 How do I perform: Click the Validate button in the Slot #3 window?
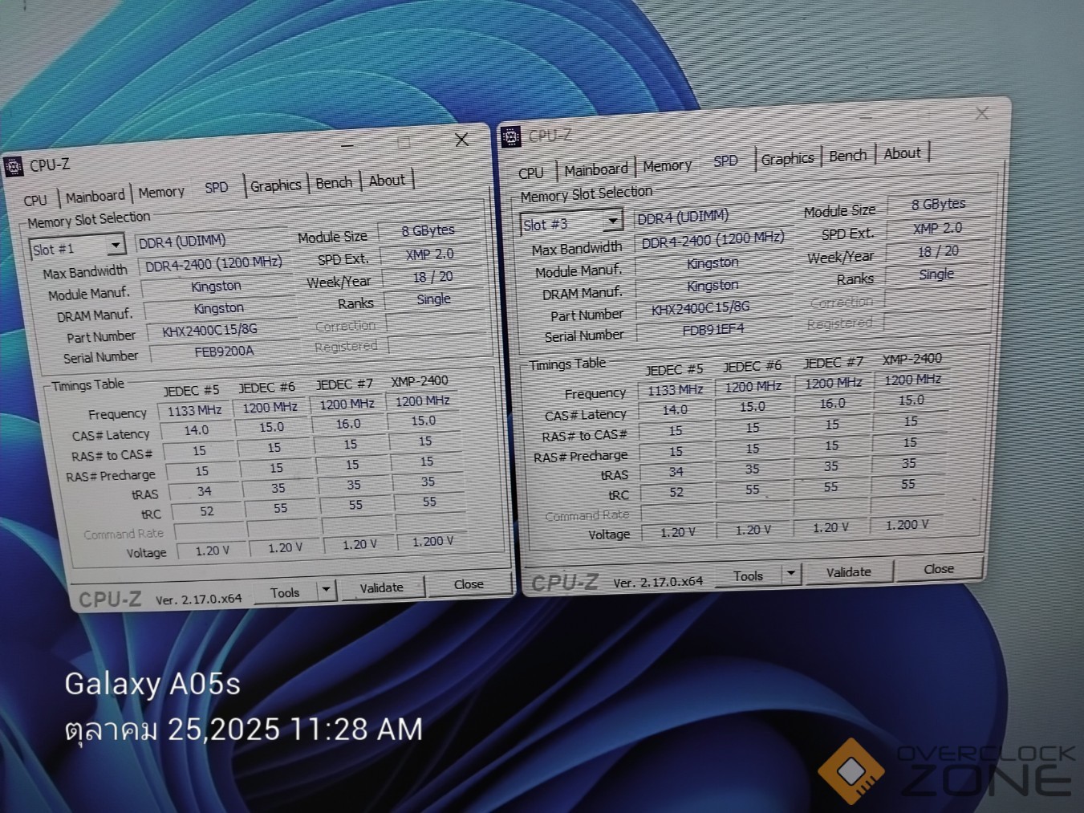848,571
